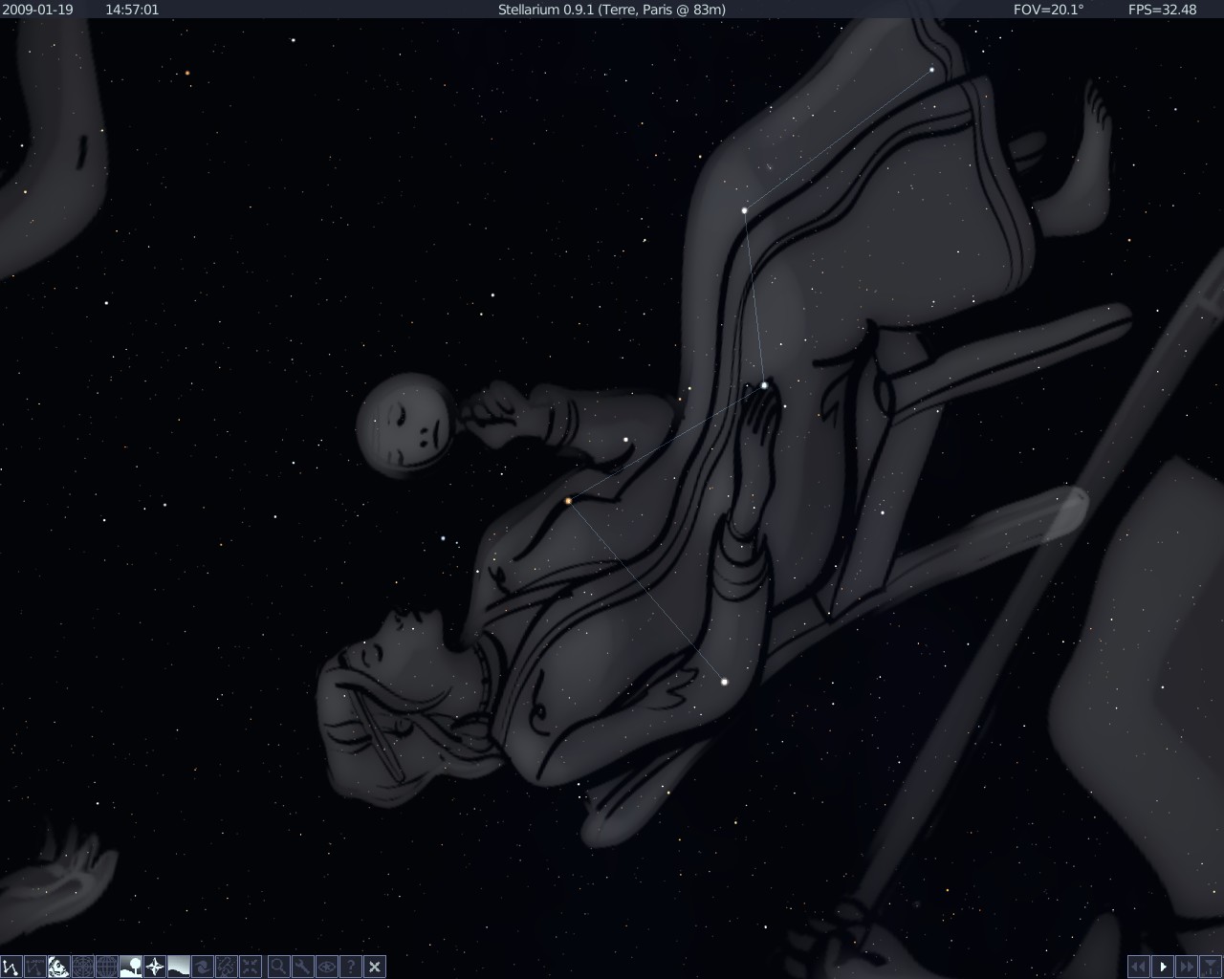The height and width of the screenshot is (979, 1224).
Task: Toggle night vision eye mode
Action: tap(326, 967)
